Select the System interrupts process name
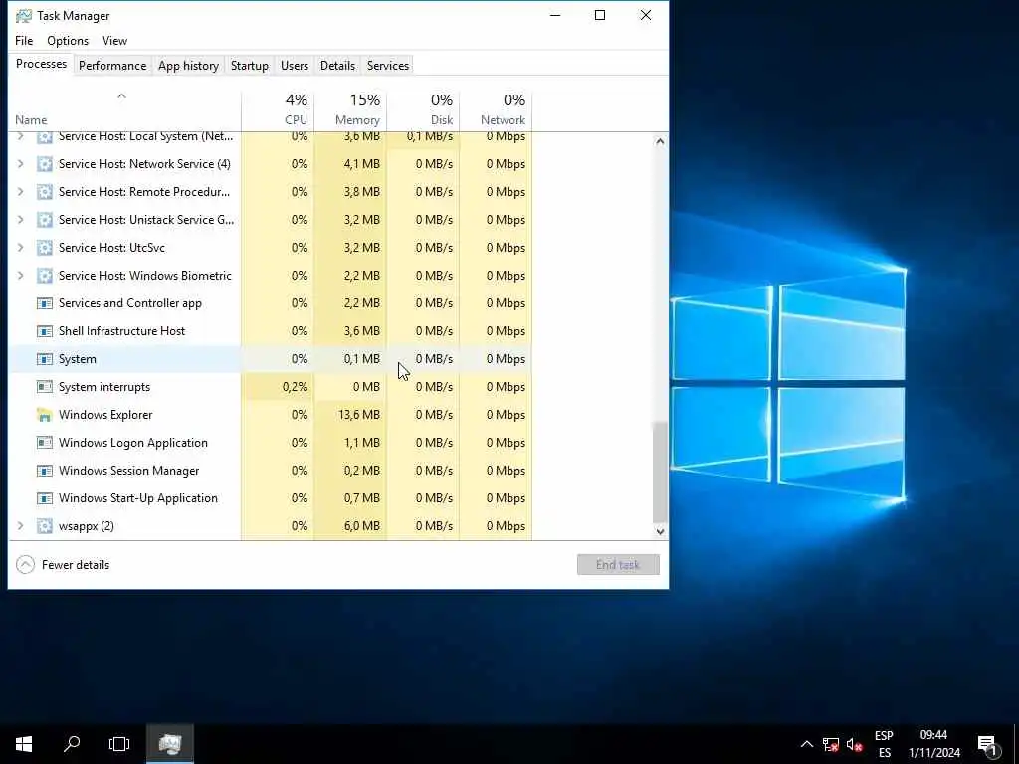This screenshot has width=1019, height=764. 103,387
